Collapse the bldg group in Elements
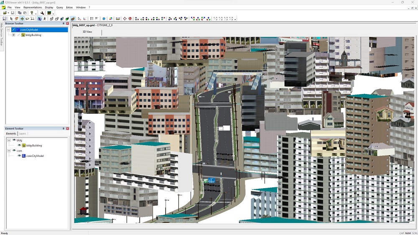Viewport: 418px width, 235px height. tap(9, 140)
